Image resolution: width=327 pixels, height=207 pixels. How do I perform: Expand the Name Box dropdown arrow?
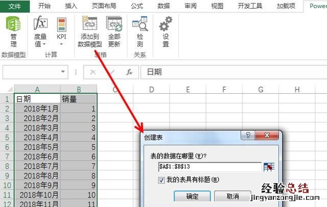[x=63, y=72]
